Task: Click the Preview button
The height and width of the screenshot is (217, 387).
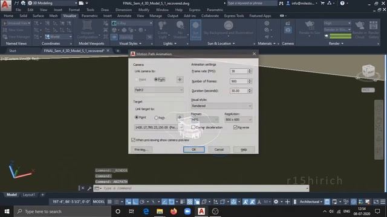Action: 141,149
